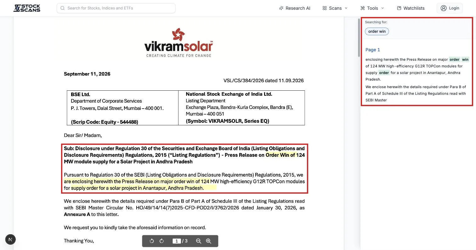The image size is (476, 250).
Task: Click the Stock Scans logo
Action: point(27,8)
